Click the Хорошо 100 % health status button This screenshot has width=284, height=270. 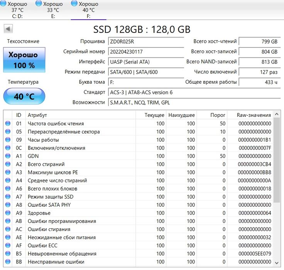[24, 60]
